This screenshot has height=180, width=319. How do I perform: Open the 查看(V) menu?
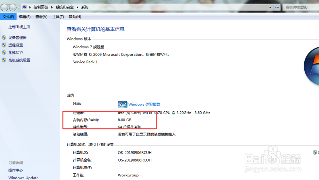coord(41,17)
